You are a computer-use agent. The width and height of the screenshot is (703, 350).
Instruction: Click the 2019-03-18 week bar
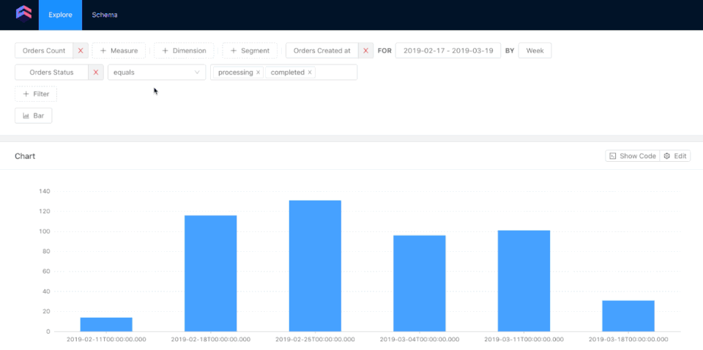(628, 316)
